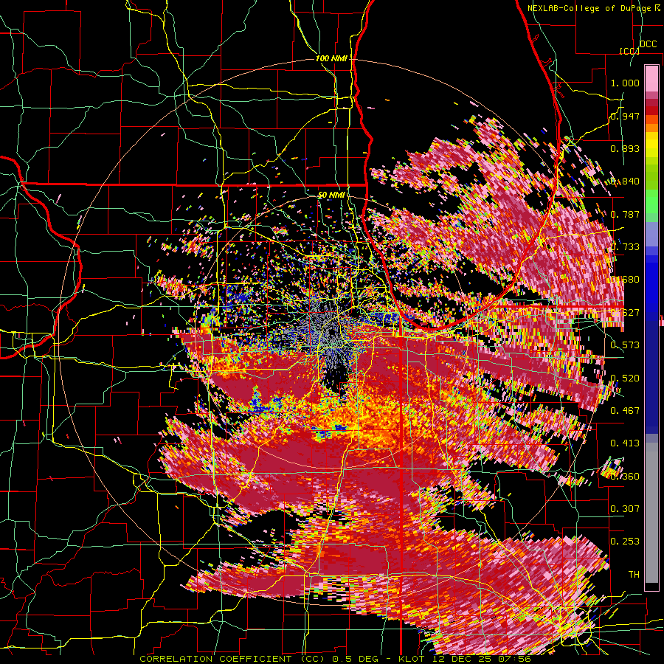Click the 1.000 value on the scale
This screenshot has width=664, height=664.
coord(625,83)
